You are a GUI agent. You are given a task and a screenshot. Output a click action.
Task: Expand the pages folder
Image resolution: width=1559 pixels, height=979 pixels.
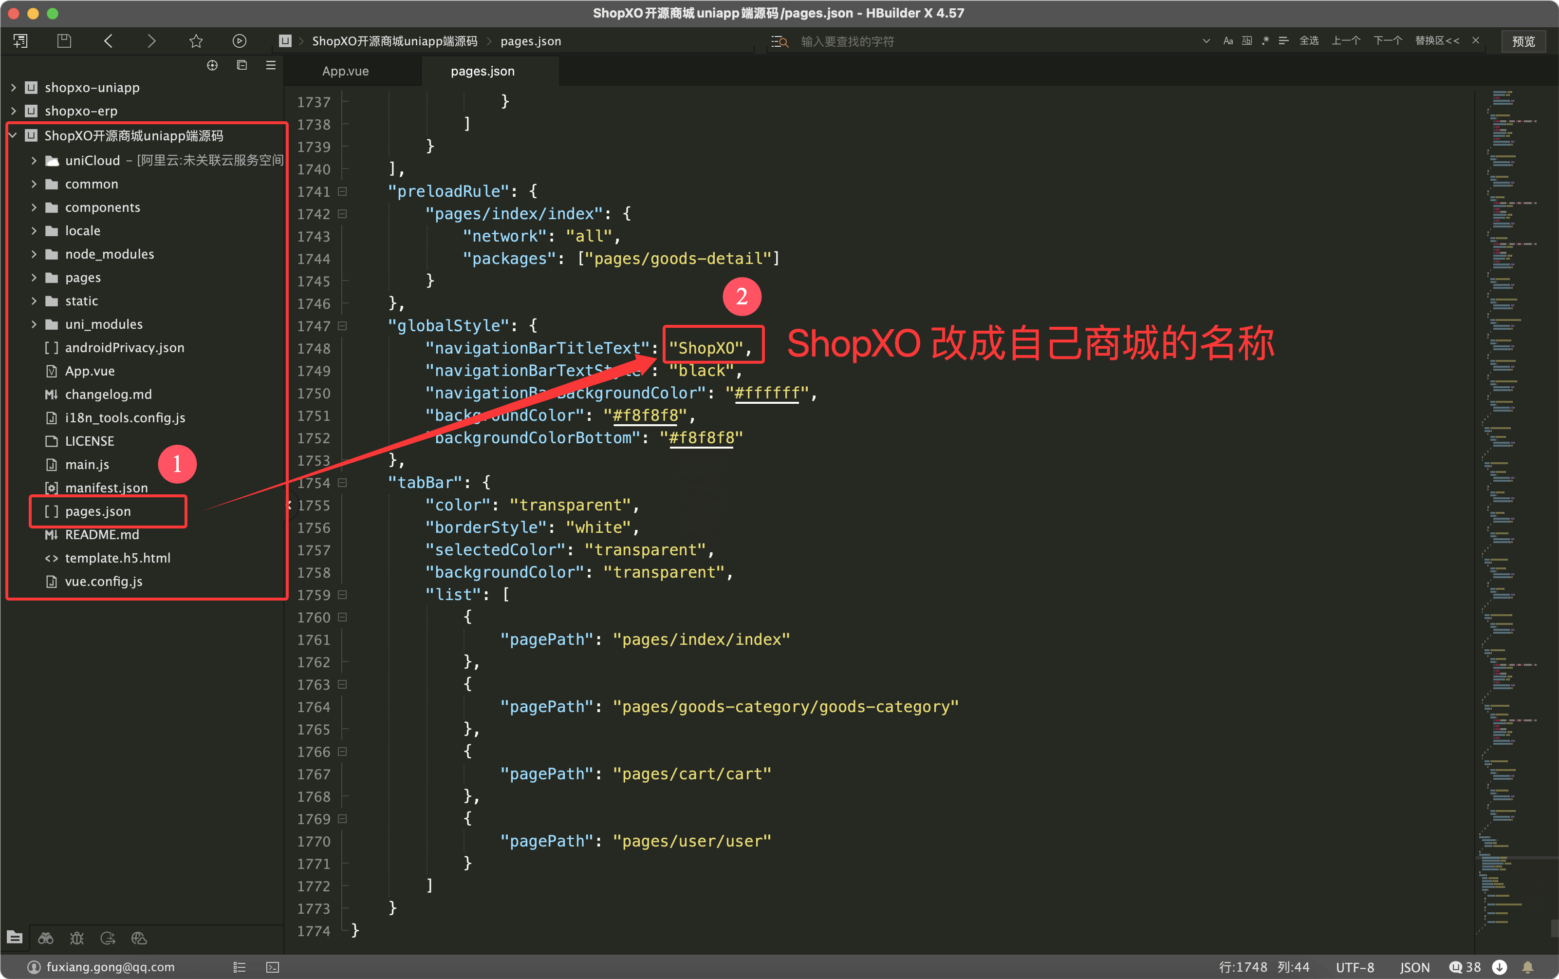[34, 277]
